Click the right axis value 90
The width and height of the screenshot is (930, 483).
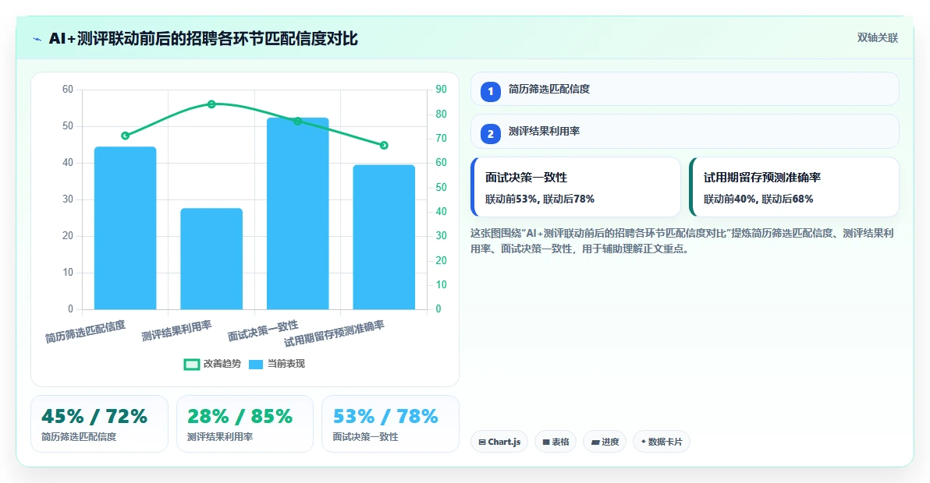point(442,90)
